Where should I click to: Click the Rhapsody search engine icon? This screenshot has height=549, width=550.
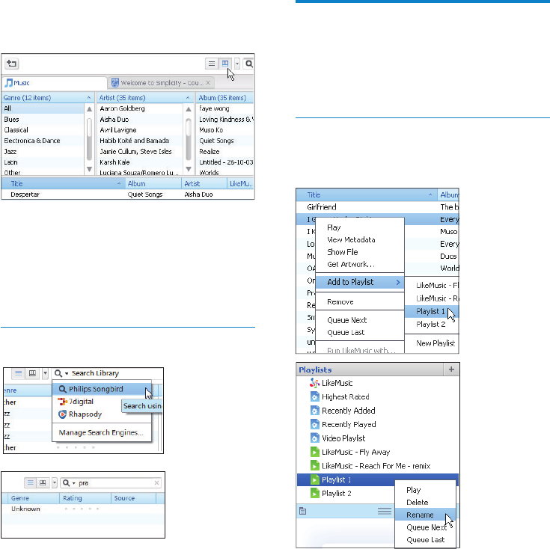point(63,414)
